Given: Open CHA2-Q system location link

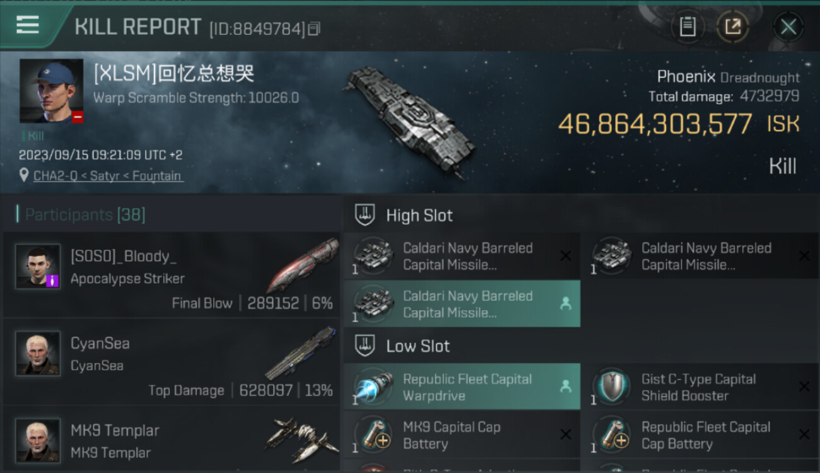Looking at the screenshot, I should click(108, 176).
